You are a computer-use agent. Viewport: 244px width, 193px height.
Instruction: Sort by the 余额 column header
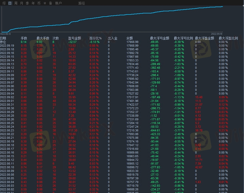(x=129, y=38)
